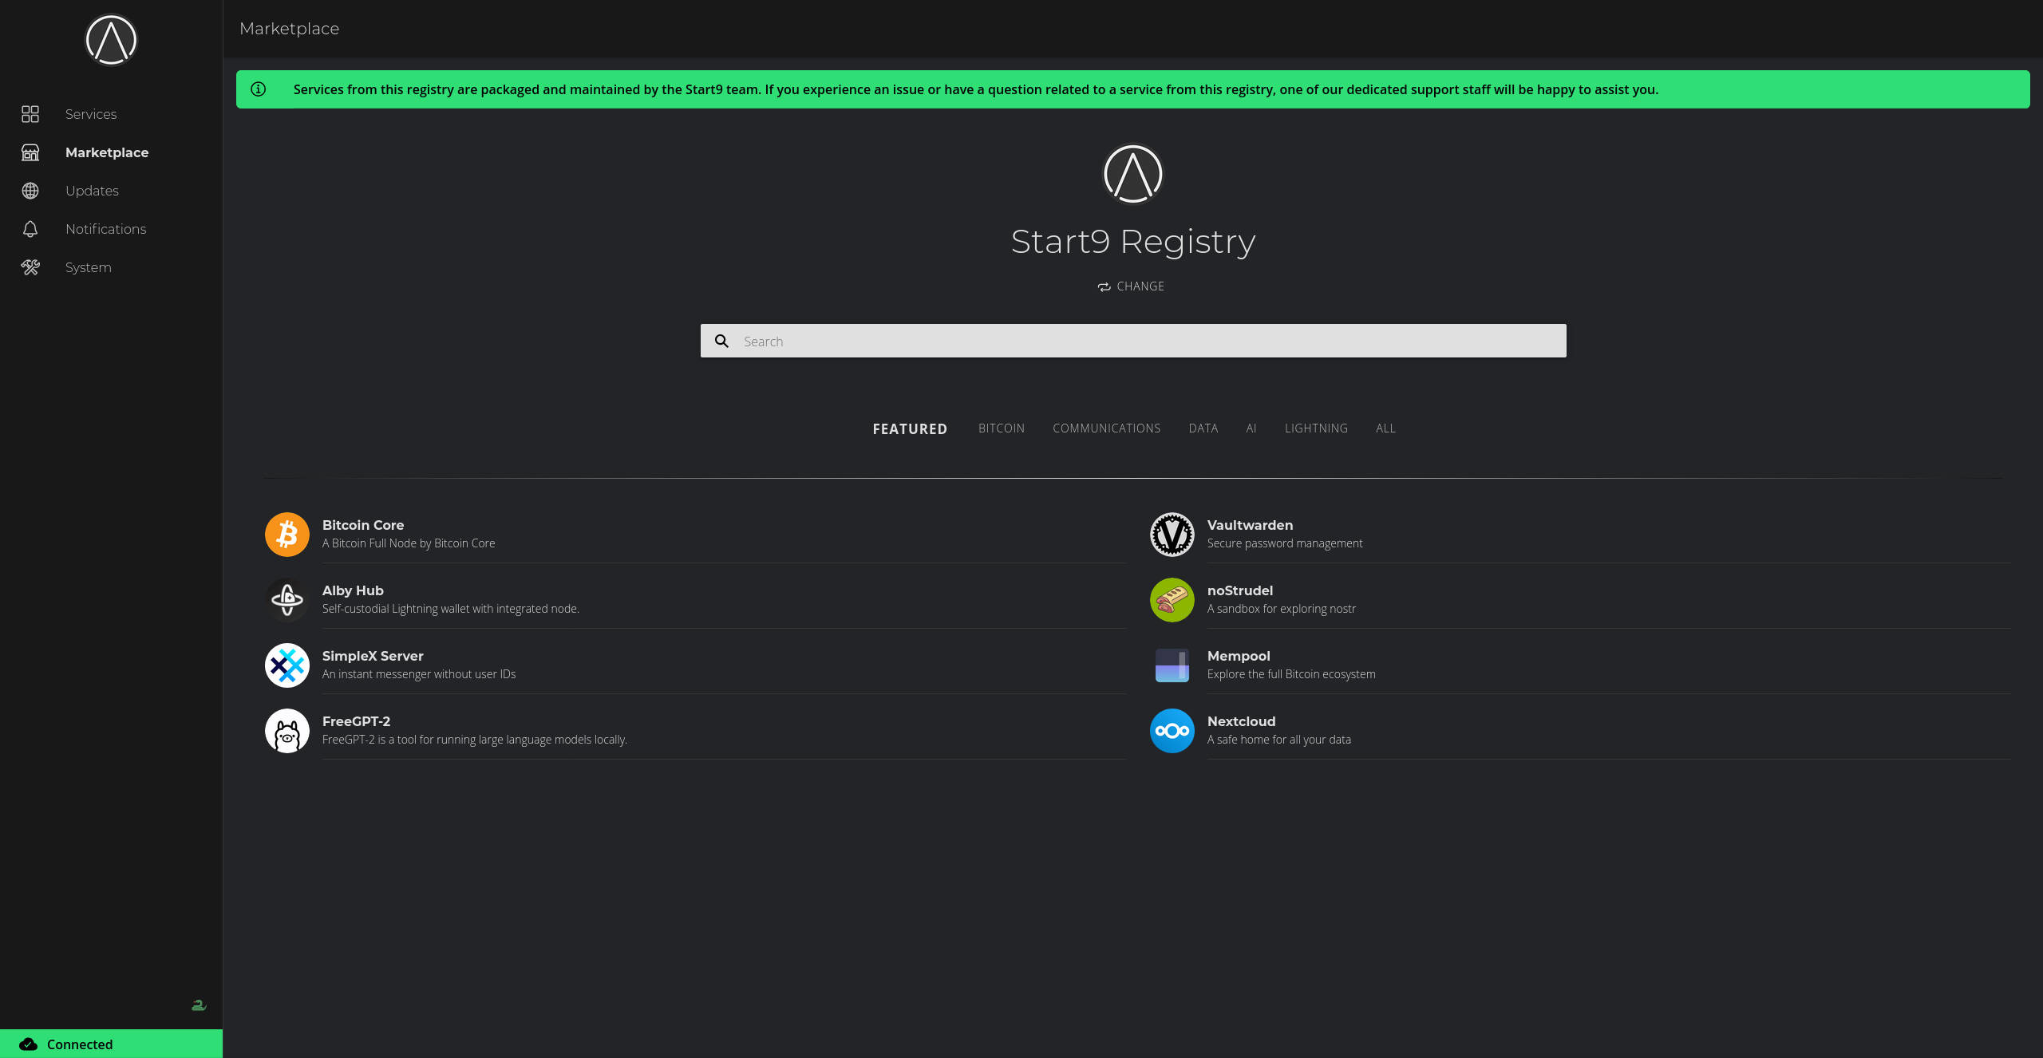This screenshot has width=2043, height=1058.
Task: Open the SimpleX Server listing title
Action: pyautogui.click(x=373, y=656)
